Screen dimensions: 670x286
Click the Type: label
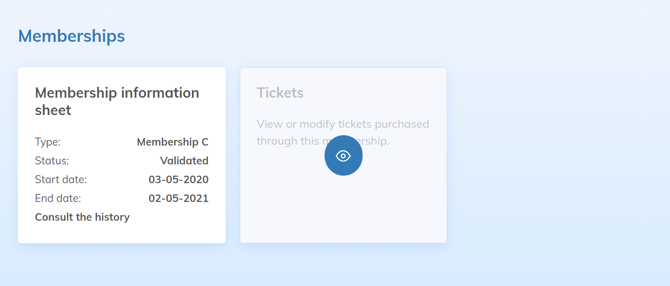pos(48,142)
